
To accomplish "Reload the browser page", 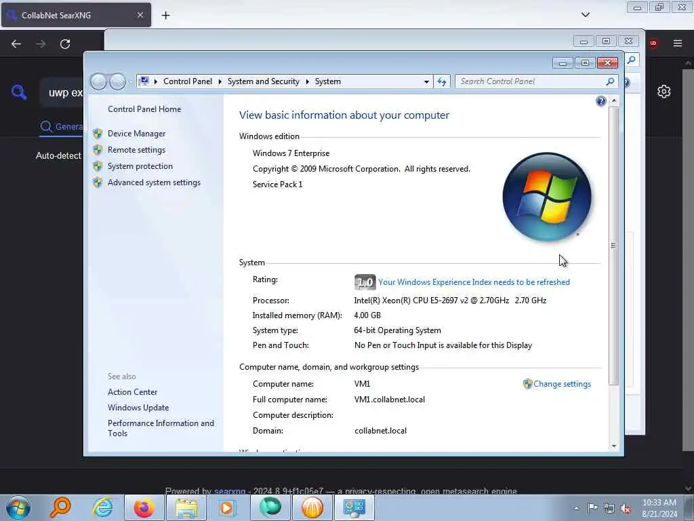I will [x=65, y=44].
